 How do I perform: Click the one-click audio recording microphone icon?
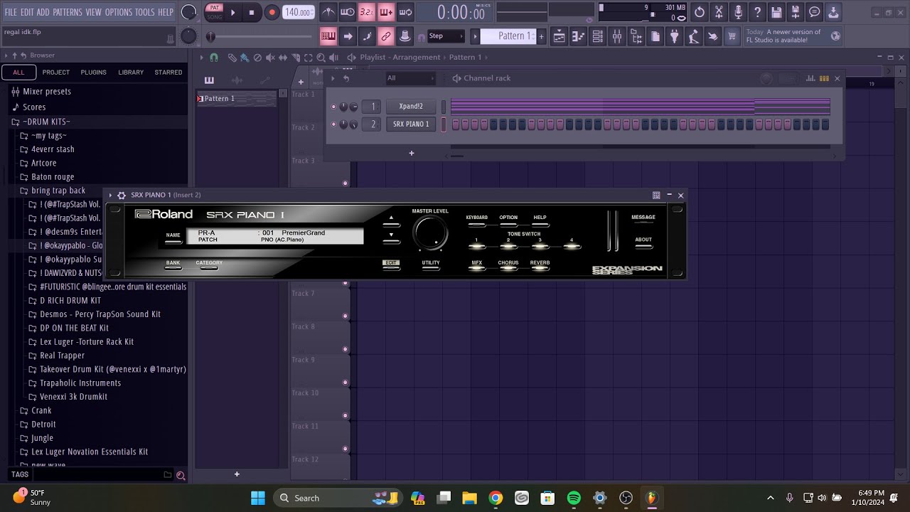click(738, 12)
